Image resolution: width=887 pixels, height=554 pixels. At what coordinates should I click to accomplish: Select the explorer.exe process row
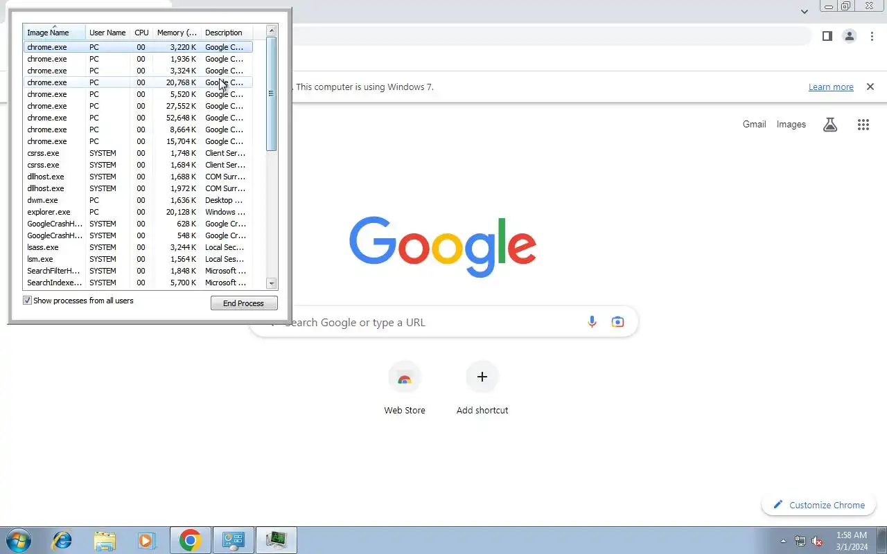(138, 212)
